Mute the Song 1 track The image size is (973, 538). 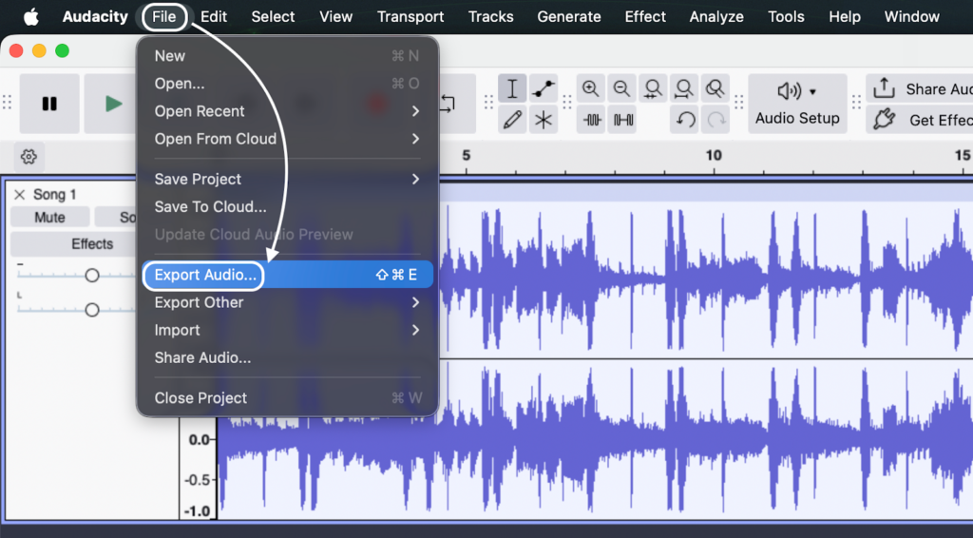(x=49, y=217)
